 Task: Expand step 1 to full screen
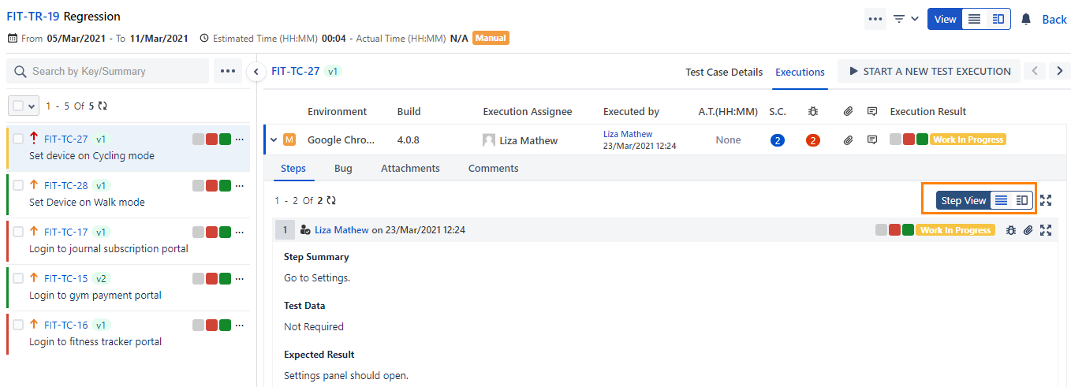[x=1046, y=230]
